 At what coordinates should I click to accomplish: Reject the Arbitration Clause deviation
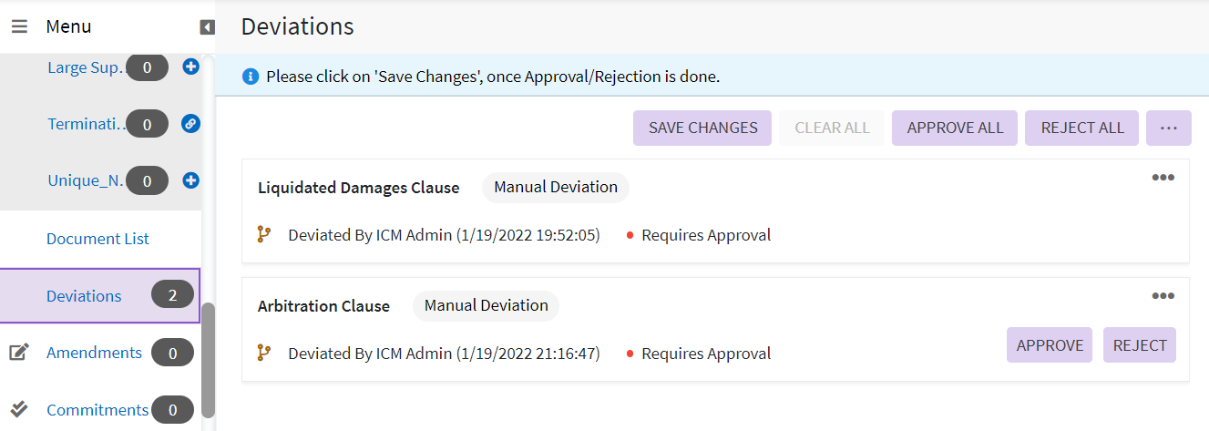(1140, 345)
